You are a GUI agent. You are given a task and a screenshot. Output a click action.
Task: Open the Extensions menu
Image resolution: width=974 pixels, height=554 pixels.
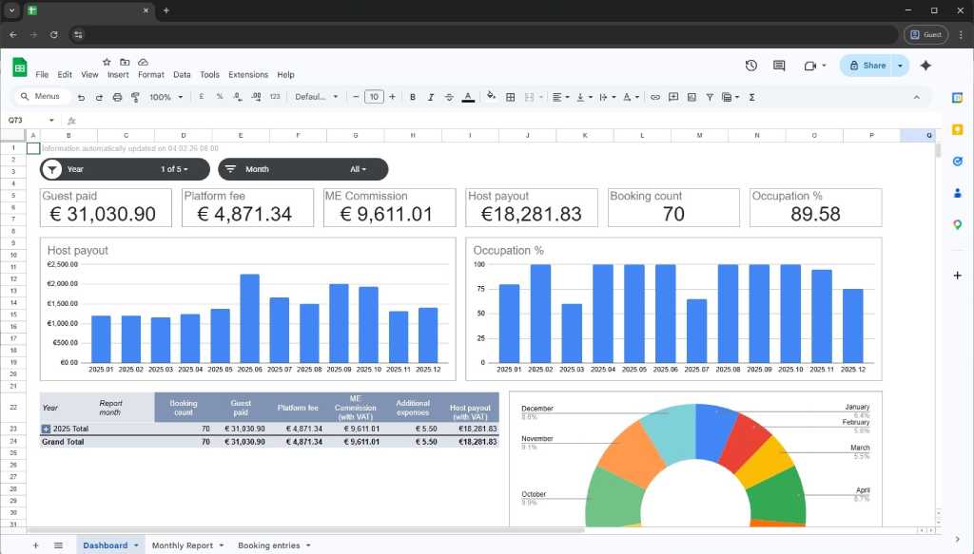point(248,74)
